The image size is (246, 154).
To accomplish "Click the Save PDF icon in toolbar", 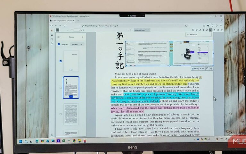I will tap(218, 30).
